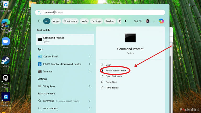Click the Sticky keys keyboard icon

(x=40, y=86)
